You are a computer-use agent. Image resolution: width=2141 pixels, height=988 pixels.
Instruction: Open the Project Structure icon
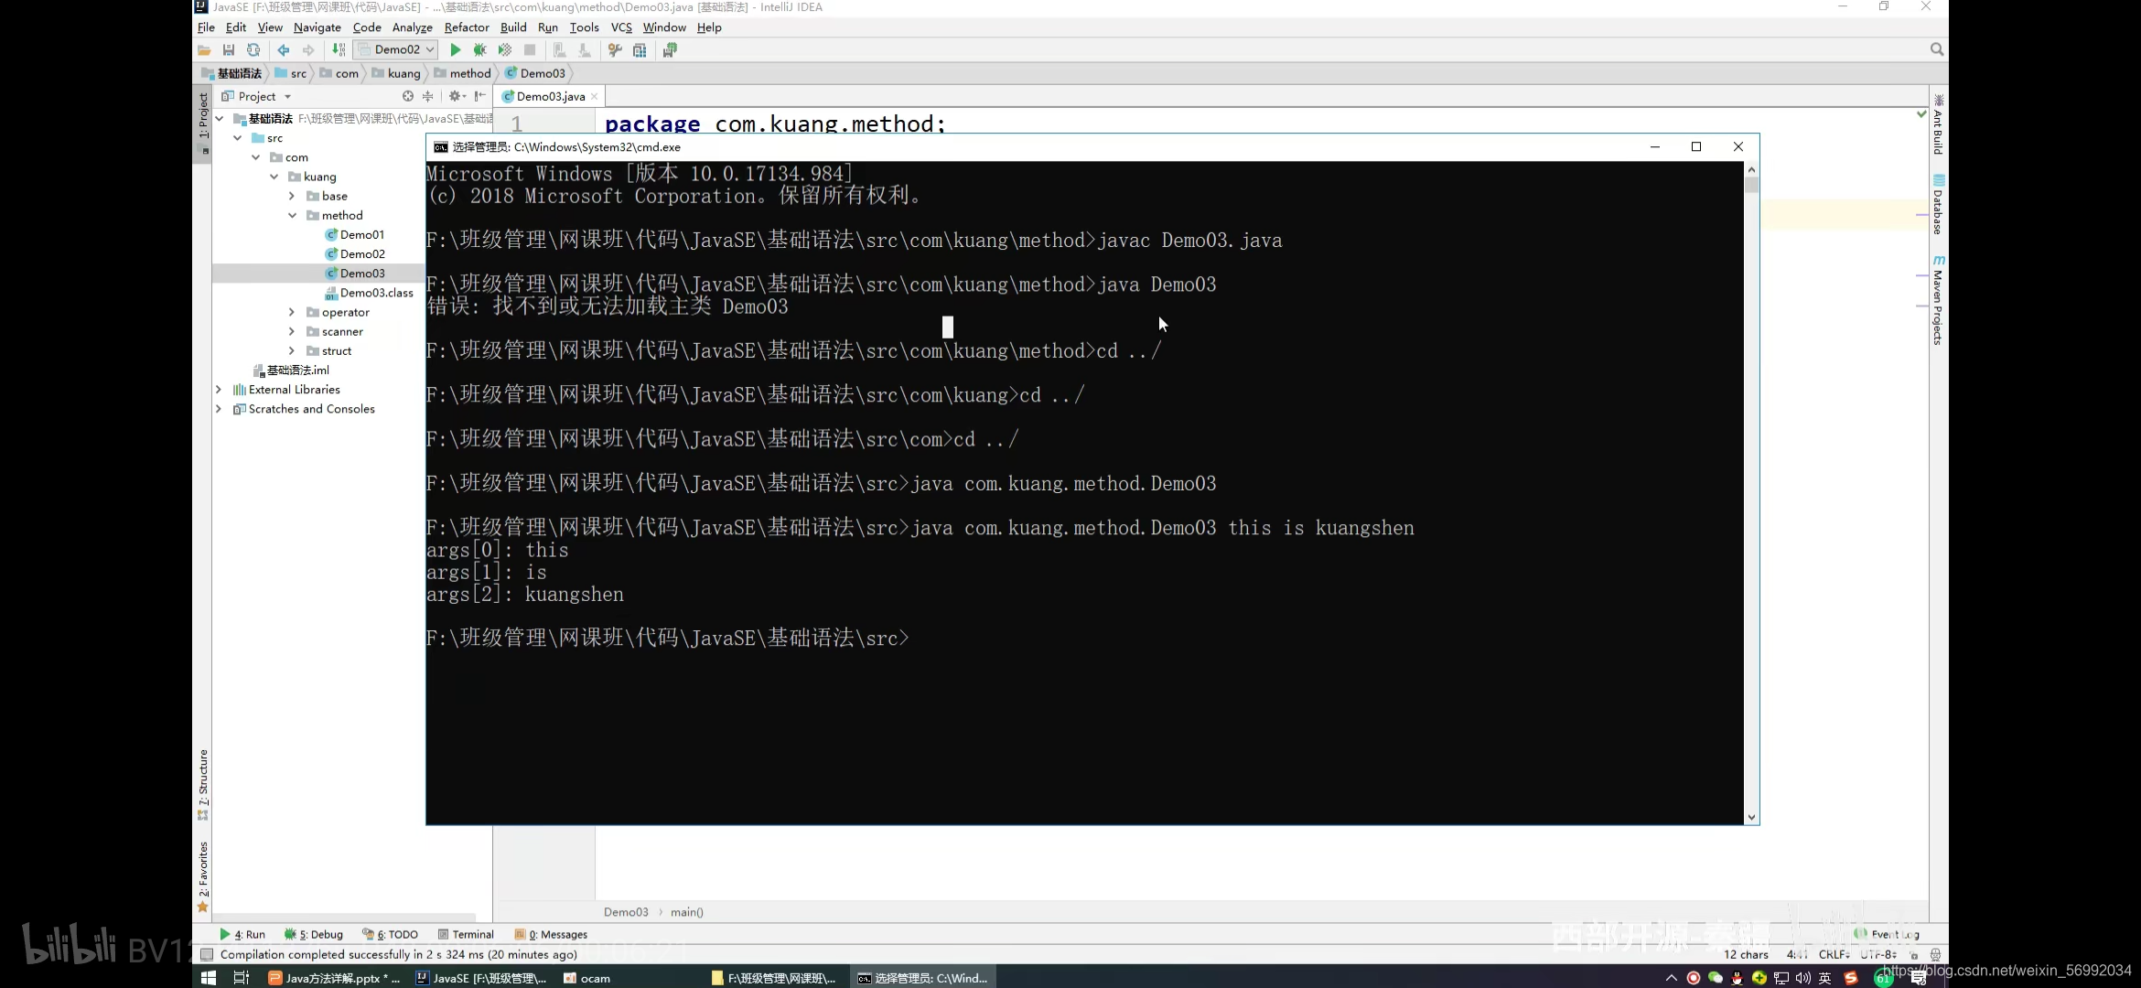pyautogui.click(x=640, y=50)
